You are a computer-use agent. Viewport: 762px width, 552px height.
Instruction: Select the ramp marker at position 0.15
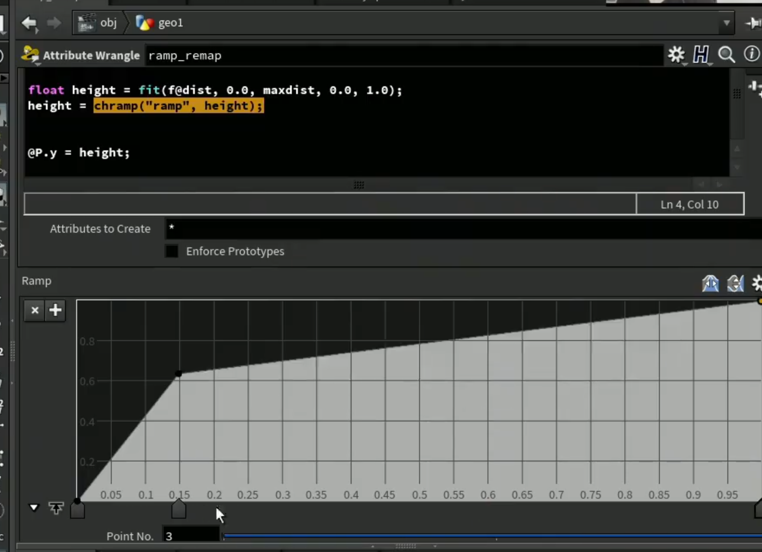(x=179, y=509)
